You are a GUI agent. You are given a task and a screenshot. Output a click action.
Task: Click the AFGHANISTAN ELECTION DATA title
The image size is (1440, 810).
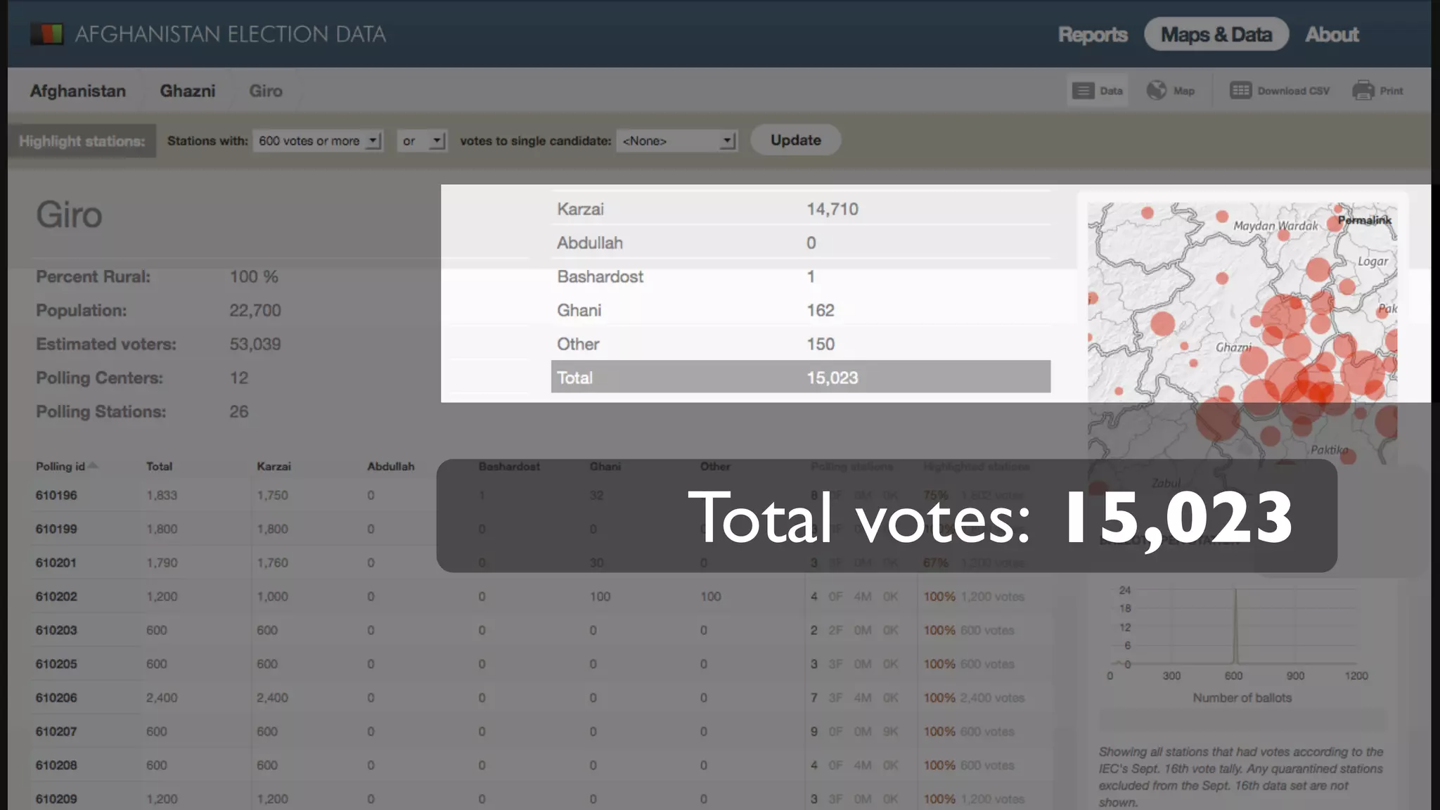[x=231, y=34]
